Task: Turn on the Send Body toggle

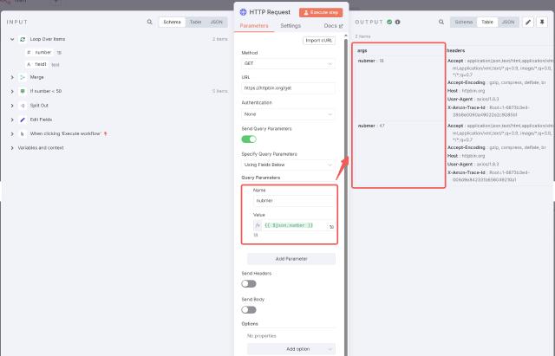Action: click(x=249, y=309)
